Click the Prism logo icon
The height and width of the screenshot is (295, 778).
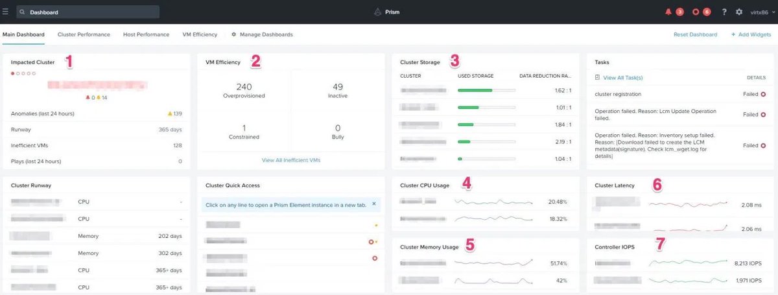378,12
